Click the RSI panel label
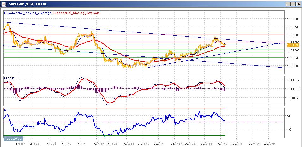This screenshot has width=302, height=147. point(7,110)
